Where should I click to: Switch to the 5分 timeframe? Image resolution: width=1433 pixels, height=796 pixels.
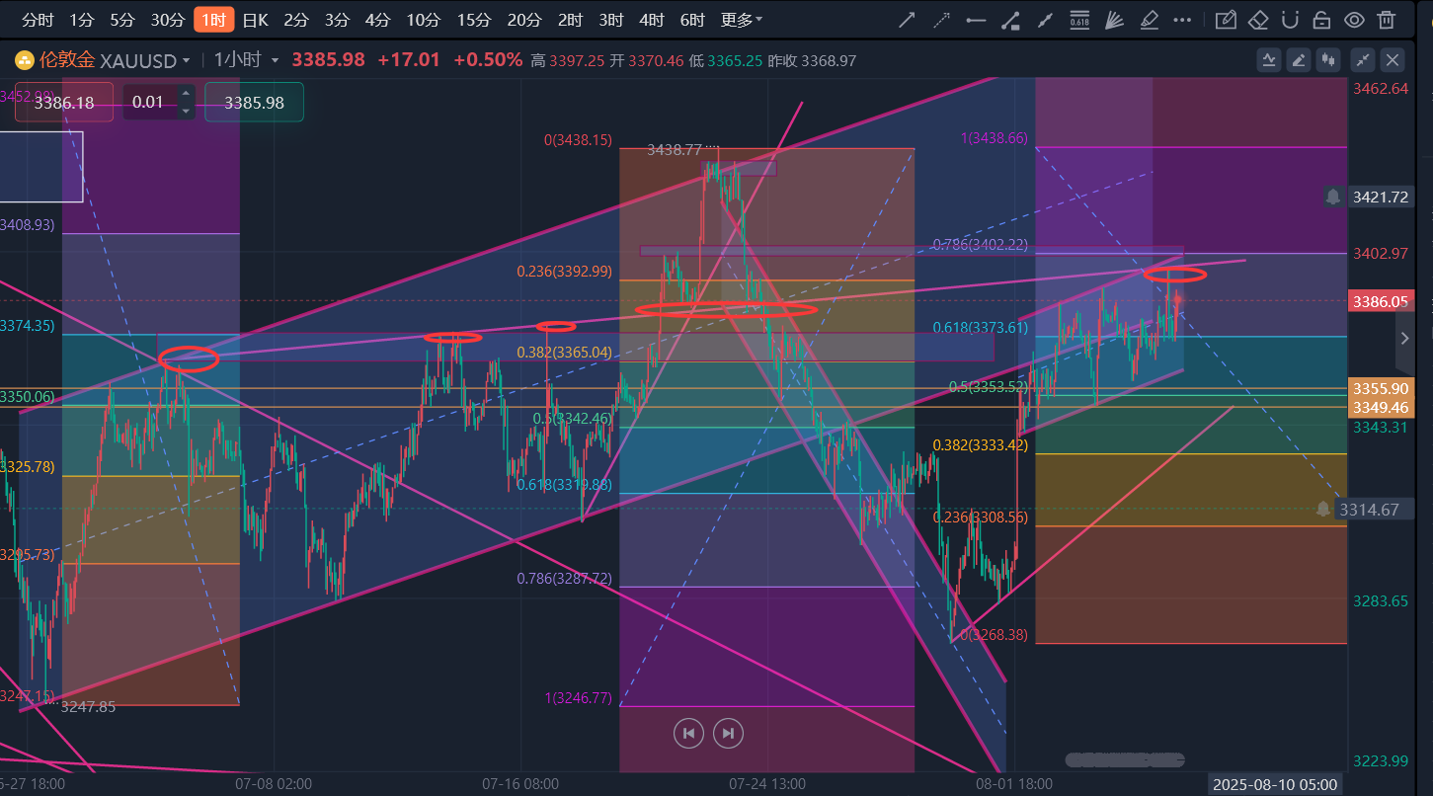[x=122, y=20]
